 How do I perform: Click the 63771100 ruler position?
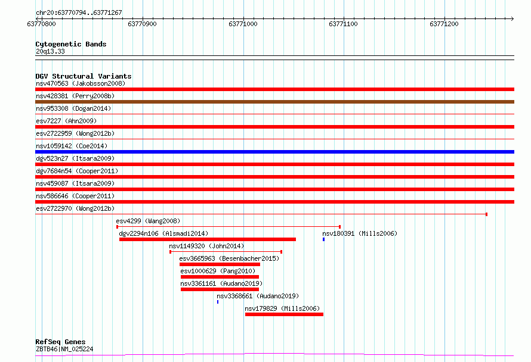coord(343,24)
